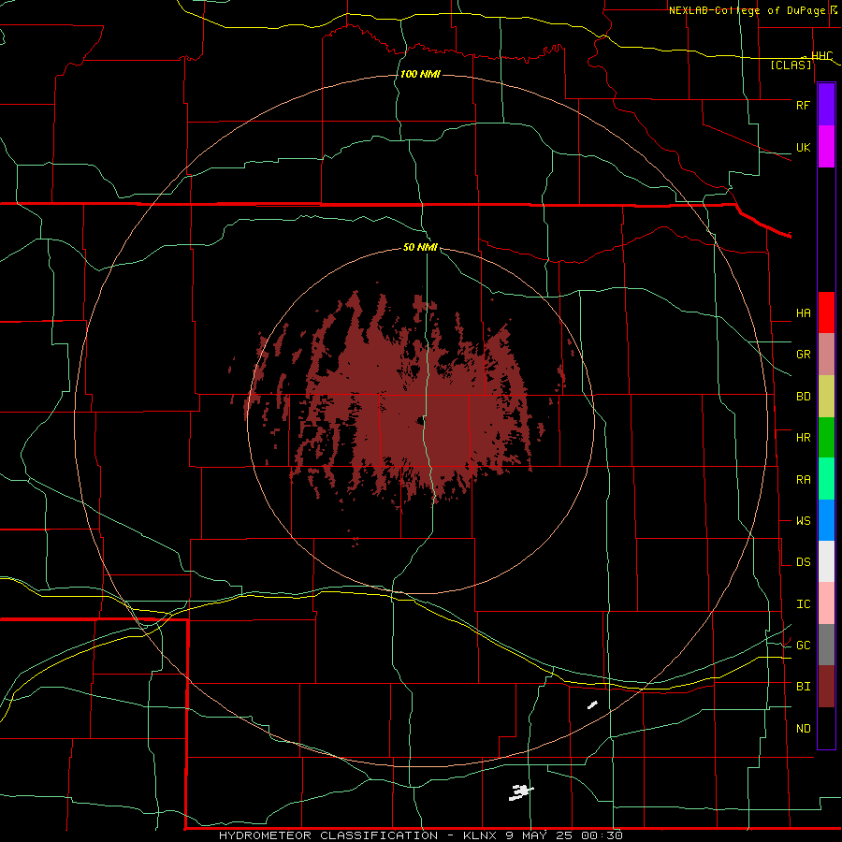The width and height of the screenshot is (842, 842).
Task: Click the BI legend label
Action: coord(803,687)
